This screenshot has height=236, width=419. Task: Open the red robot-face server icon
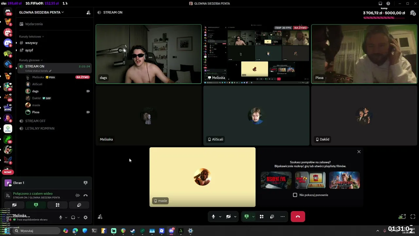pos(8,32)
